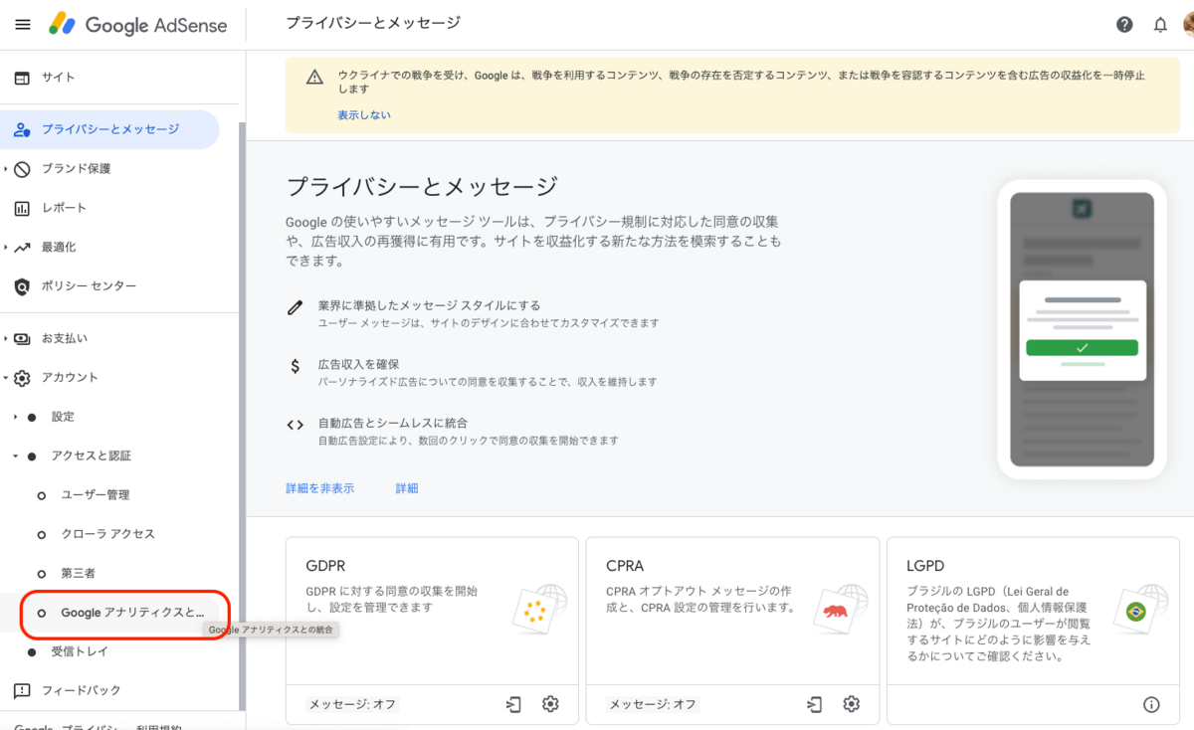Viewport: 1194px width, 730px height.
Task: Open the hamburger main menu
Action: (x=23, y=25)
